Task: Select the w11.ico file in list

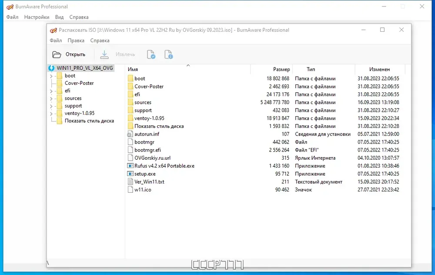Action: pyautogui.click(x=143, y=190)
